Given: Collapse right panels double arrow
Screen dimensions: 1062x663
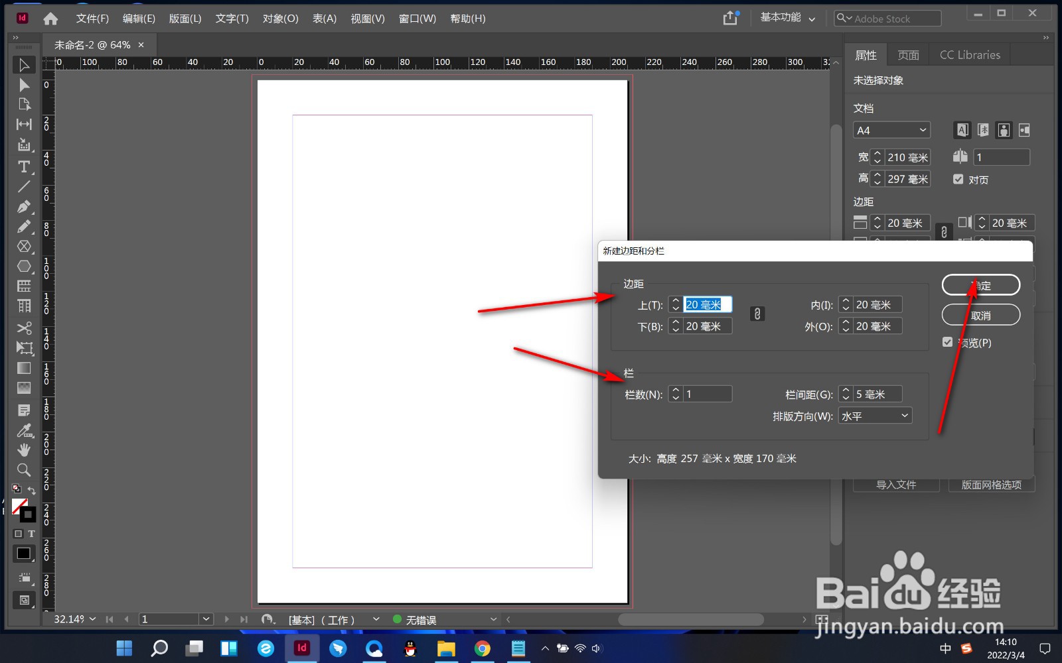Looking at the screenshot, I should pyautogui.click(x=1046, y=38).
